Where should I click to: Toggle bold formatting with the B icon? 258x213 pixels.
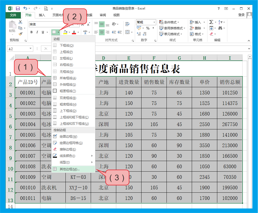click(x=31, y=32)
